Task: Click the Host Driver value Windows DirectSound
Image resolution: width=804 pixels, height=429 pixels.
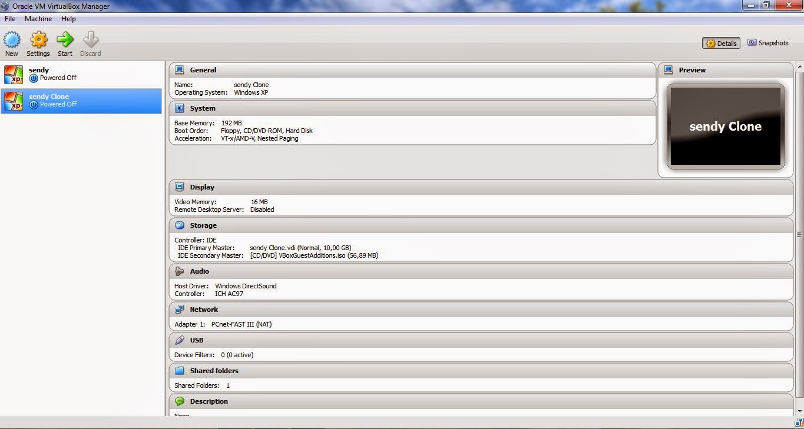Action: (x=246, y=286)
